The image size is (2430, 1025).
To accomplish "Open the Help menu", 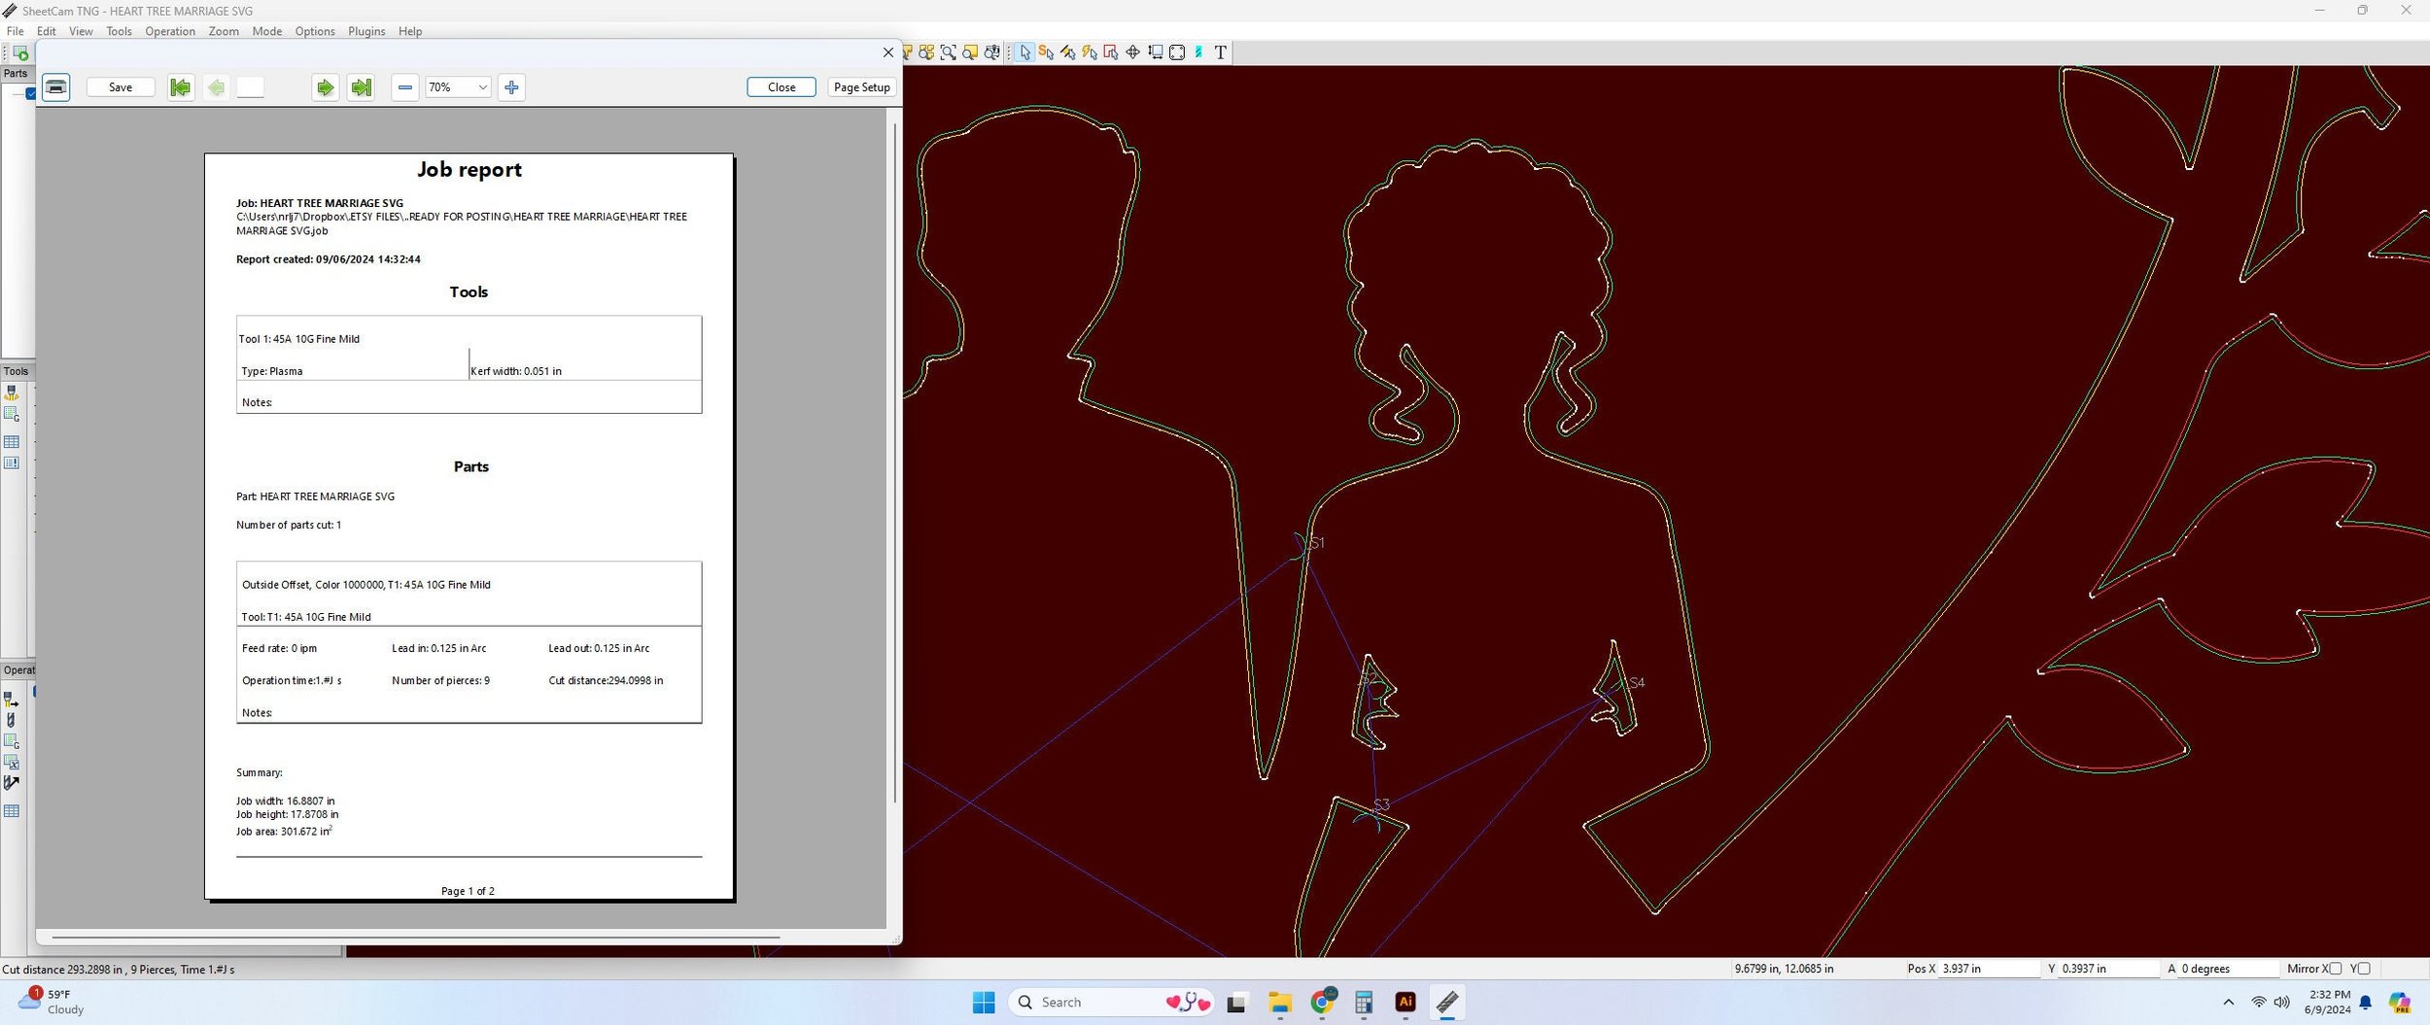I will tap(410, 31).
